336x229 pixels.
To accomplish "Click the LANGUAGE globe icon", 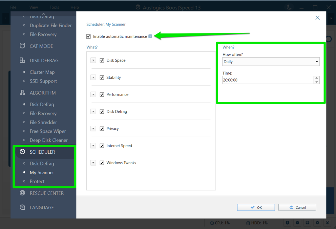I will pos(22,207).
